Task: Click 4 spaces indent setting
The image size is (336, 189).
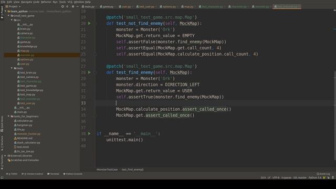Action: coord(286,177)
